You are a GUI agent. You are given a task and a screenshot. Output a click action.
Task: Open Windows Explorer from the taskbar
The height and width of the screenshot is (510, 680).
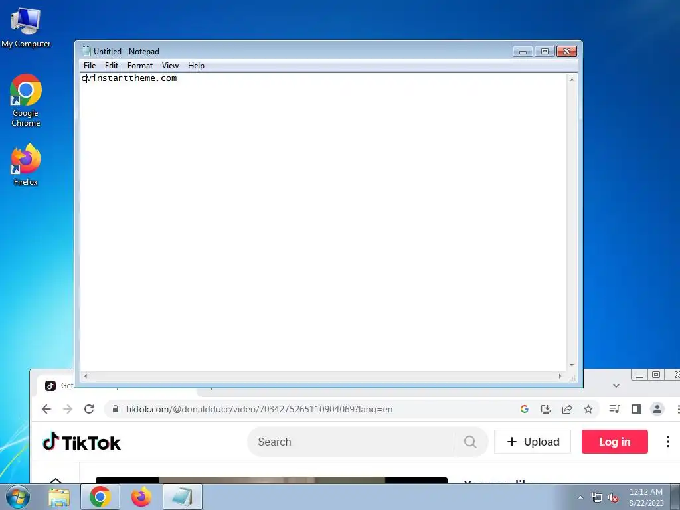click(x=59, y=497)
